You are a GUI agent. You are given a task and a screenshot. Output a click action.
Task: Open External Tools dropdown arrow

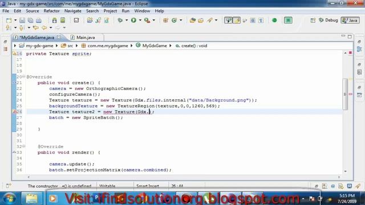pyautogui.click(x=154, y=20)
